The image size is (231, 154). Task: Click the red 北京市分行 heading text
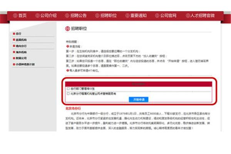(x=73, y=109)
